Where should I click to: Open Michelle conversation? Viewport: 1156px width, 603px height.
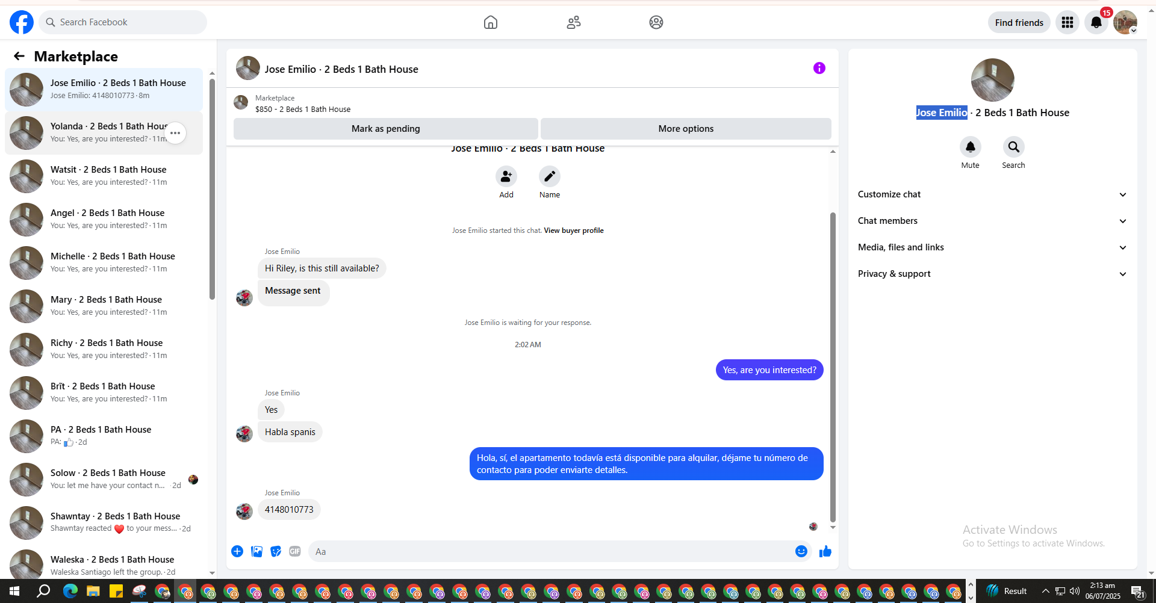[x=104, y=262]
